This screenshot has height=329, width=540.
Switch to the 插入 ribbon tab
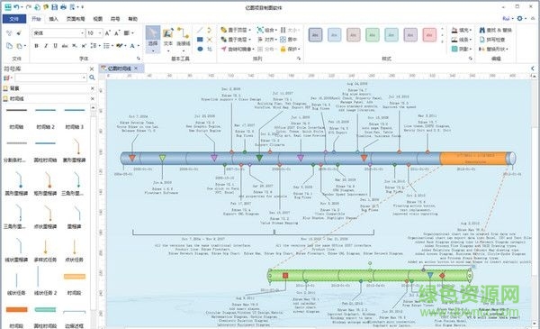tap(53, 19)
